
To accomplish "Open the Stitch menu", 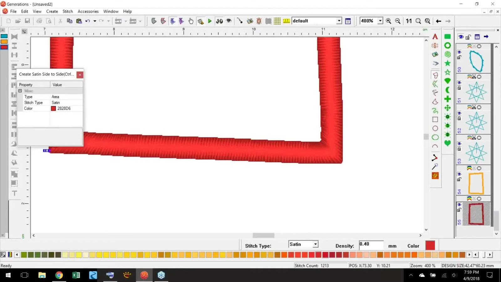I will click(x=68, y=11).
